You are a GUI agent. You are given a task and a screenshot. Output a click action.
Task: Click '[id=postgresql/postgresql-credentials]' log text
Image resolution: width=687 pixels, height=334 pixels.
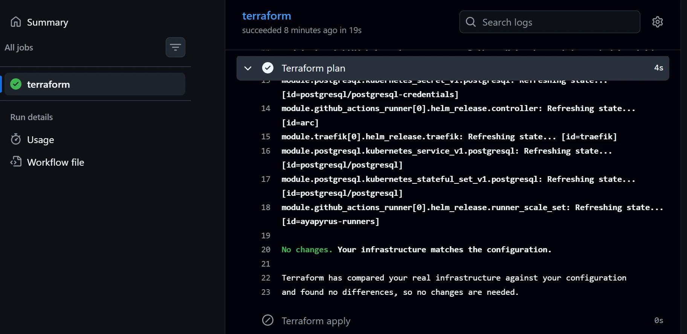tap(370, 95)
